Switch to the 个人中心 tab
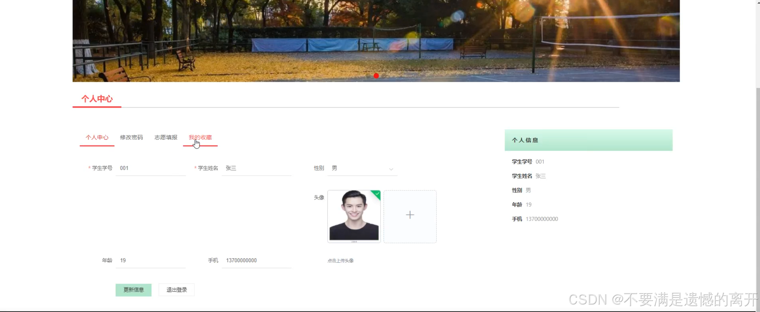 [97, 137]
